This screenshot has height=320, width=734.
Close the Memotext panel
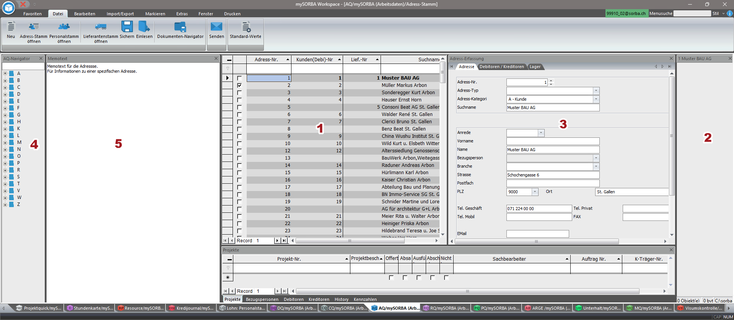pos(216,59)
